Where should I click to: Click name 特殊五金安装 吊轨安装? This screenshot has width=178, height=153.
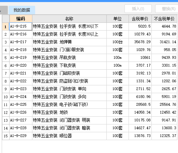pyautogui.click(x=69, y=58)
